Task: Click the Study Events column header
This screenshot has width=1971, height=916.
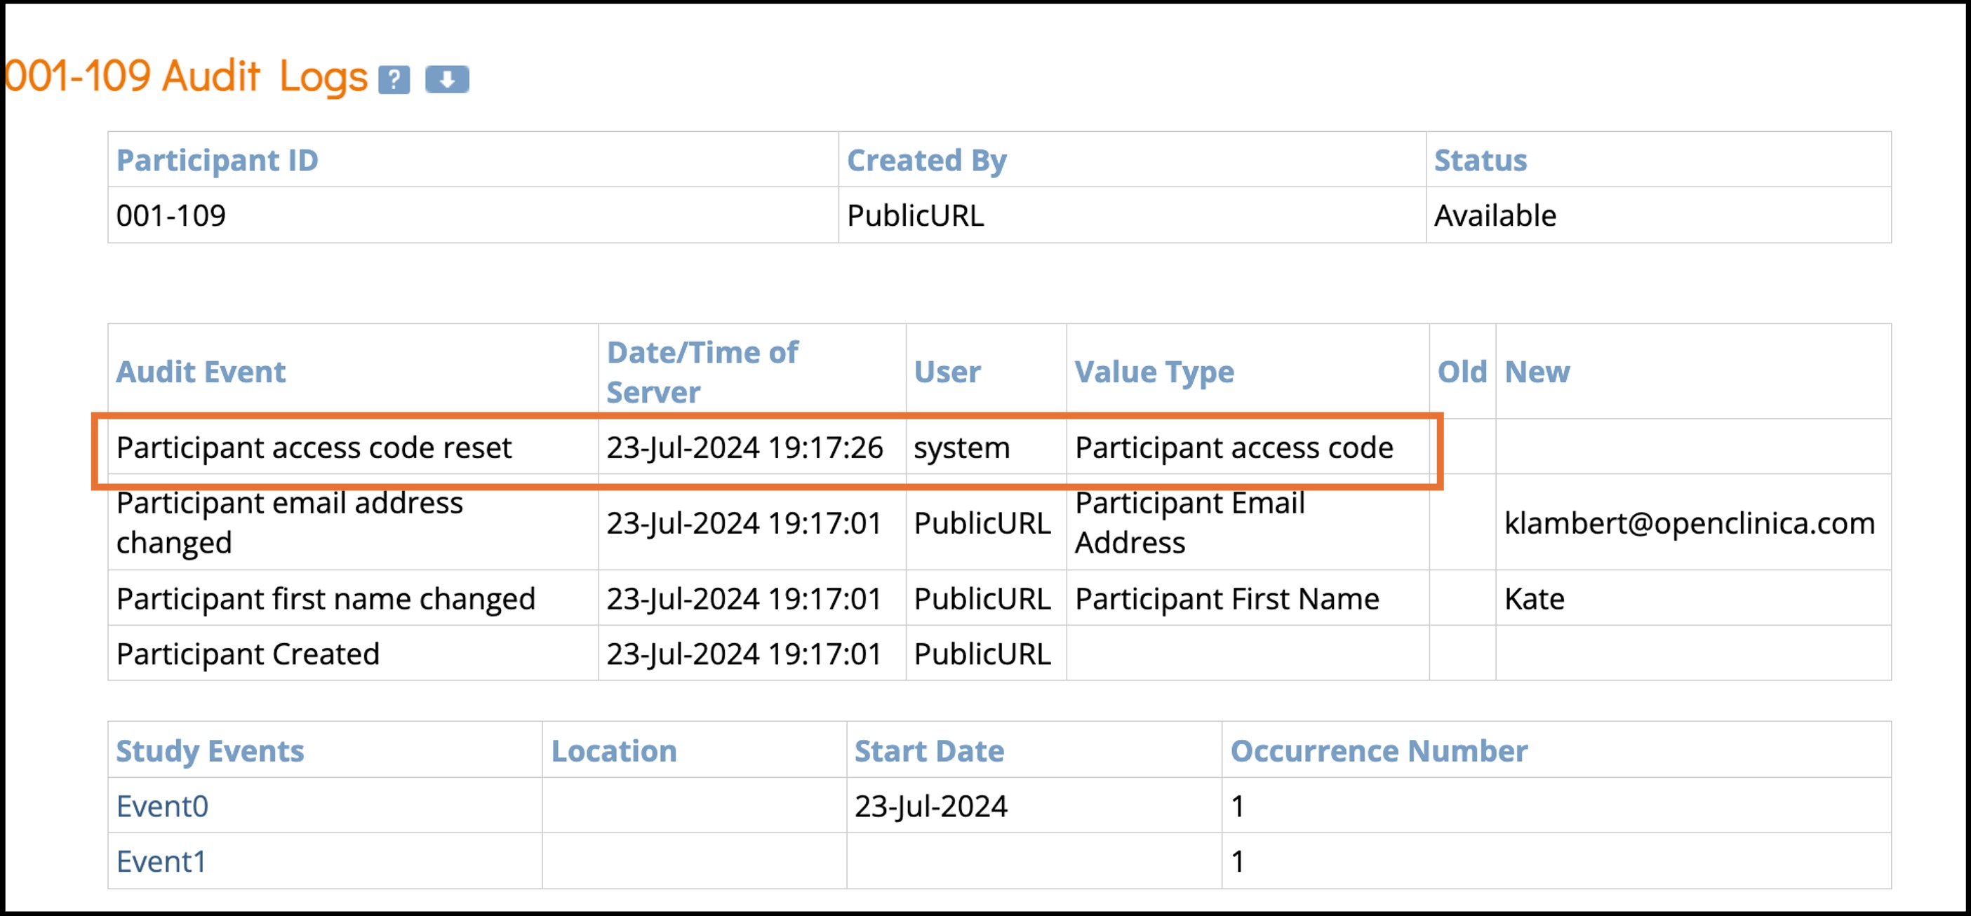Action: pyautogui.click(x=210, y=751)
